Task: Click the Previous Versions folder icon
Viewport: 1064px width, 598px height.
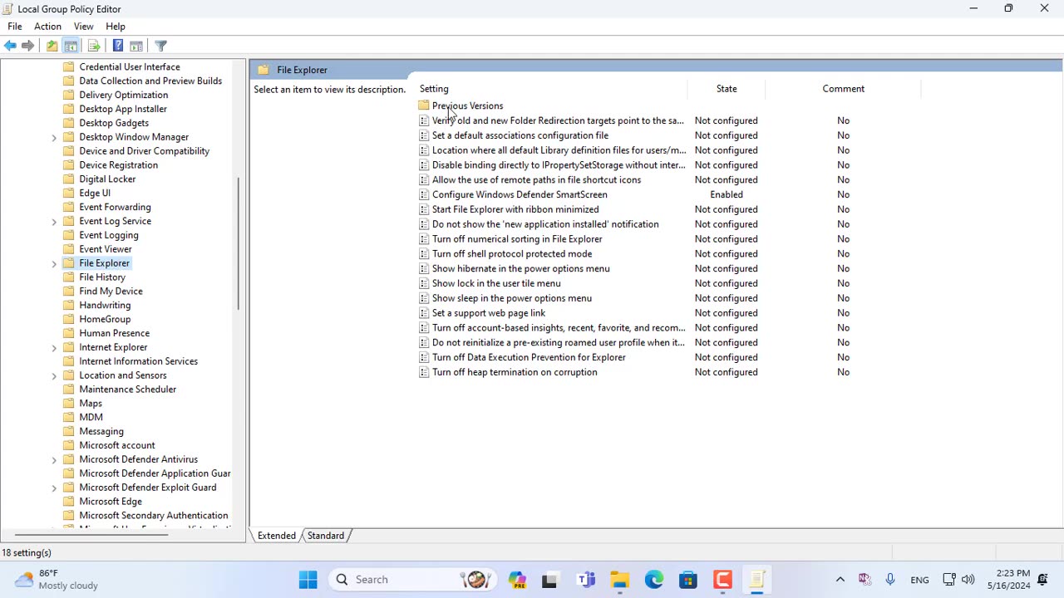Action: tap(424, 105)
